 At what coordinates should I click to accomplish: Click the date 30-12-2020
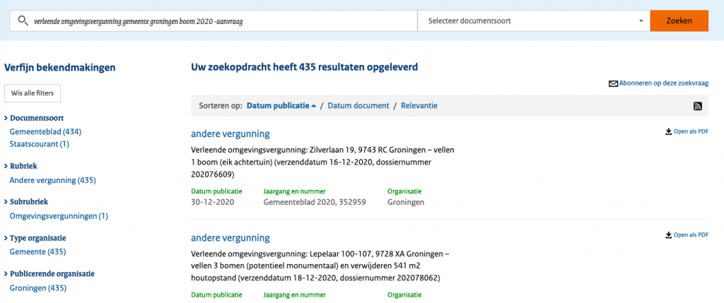[x=212, y=203]
